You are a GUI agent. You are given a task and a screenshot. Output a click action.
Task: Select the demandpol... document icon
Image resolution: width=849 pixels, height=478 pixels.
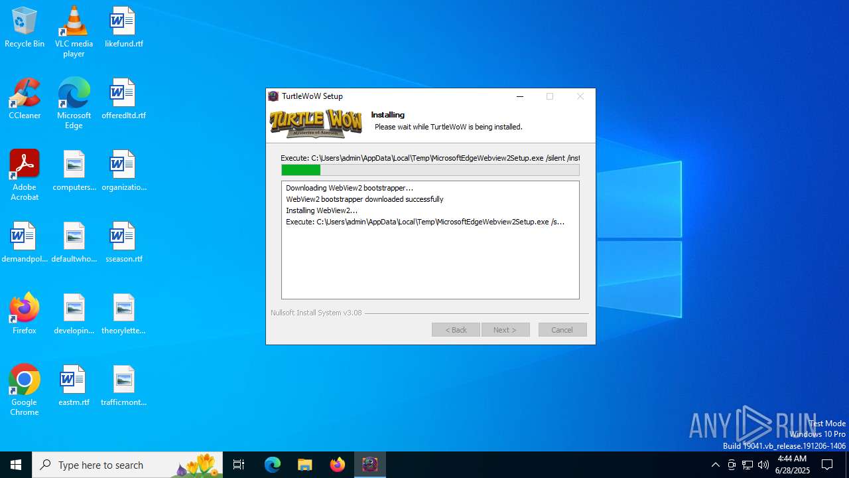click(25, 243)
